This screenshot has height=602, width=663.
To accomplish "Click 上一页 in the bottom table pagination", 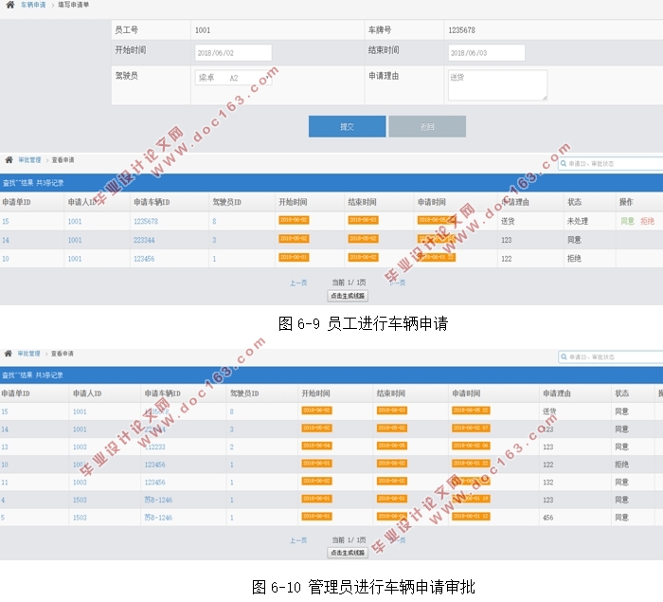I will (298, 539).
